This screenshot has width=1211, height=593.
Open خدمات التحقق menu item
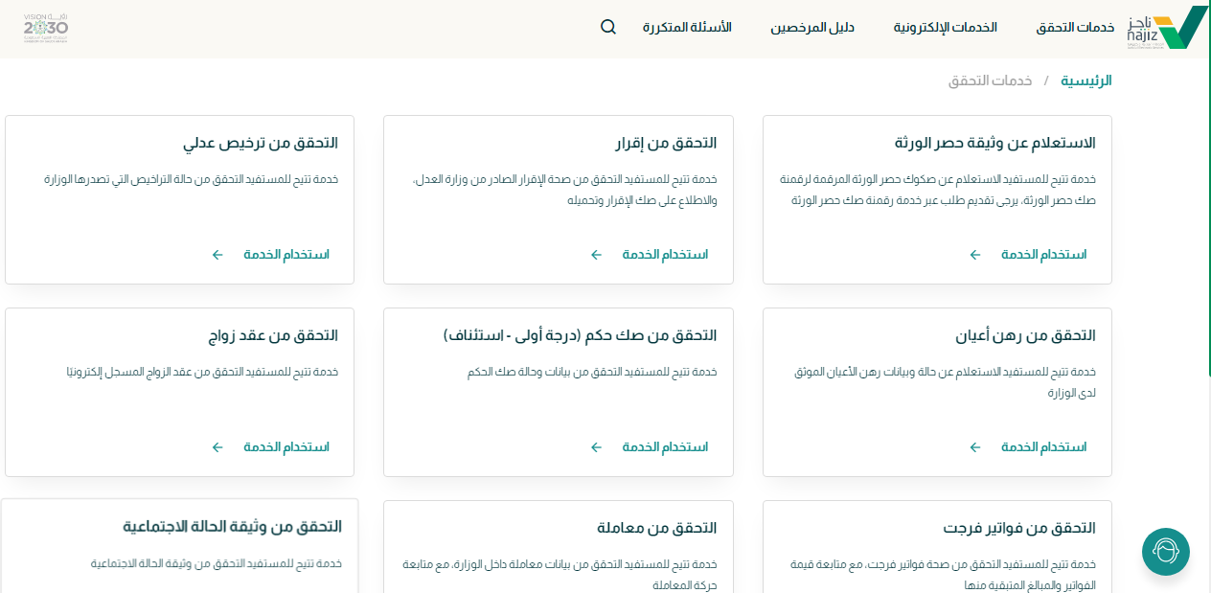coord(1075,28)
